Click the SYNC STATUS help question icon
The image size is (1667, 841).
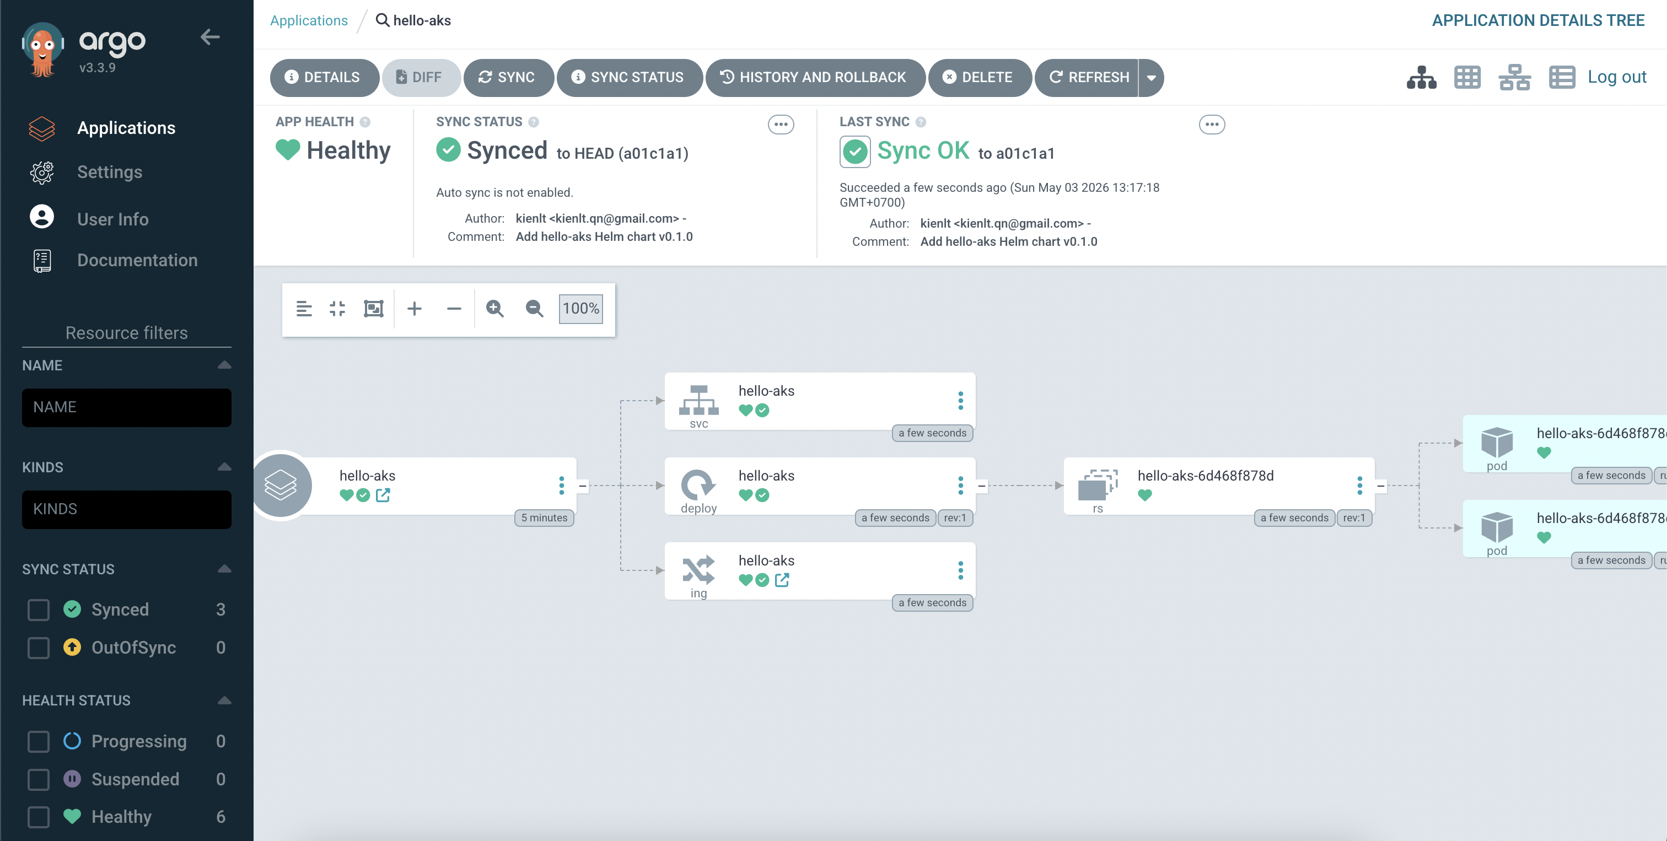(x=533, y=122)
